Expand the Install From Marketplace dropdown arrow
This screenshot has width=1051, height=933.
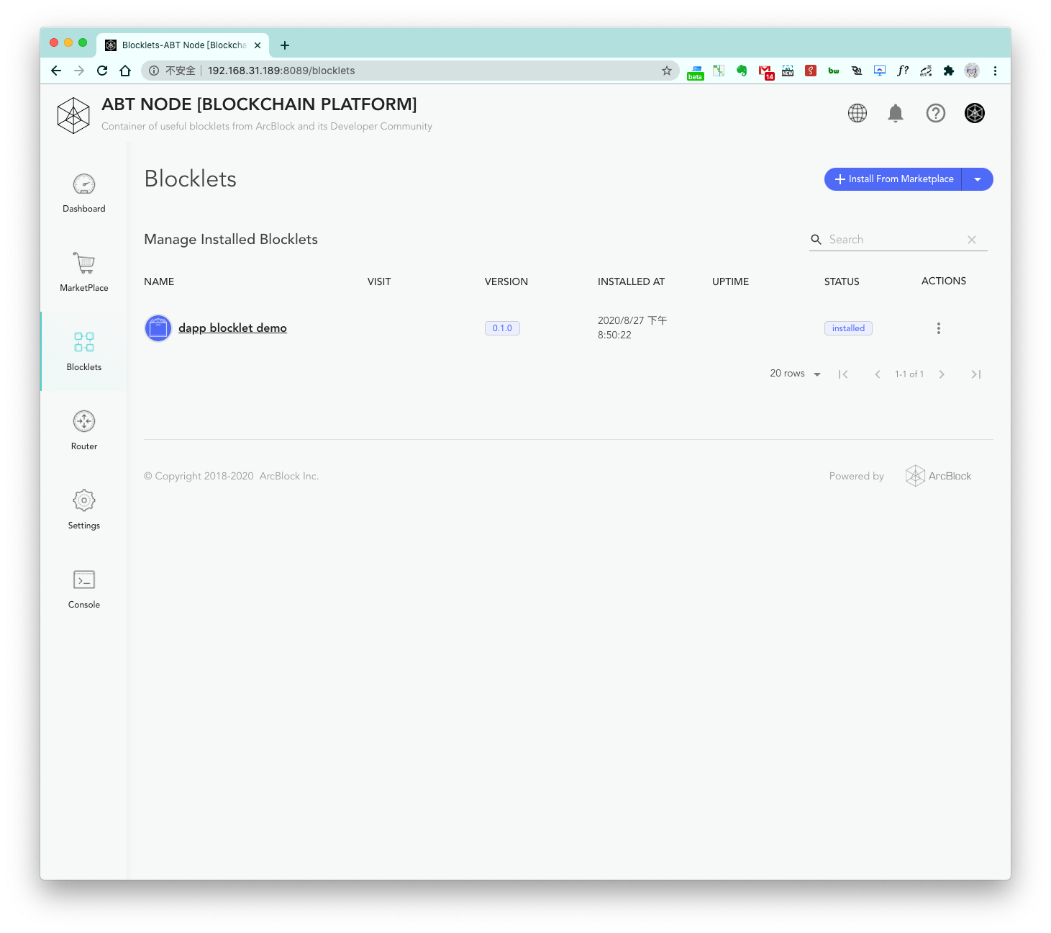978,179
